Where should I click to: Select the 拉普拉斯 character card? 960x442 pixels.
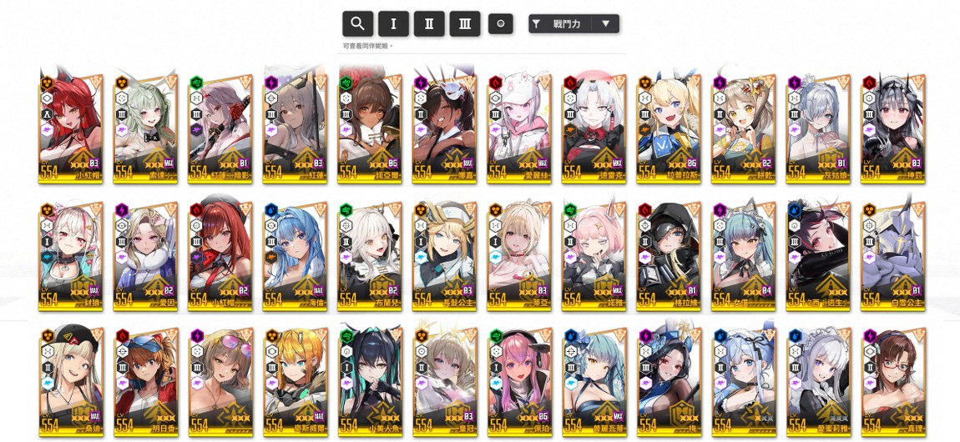tap(669, 128)
